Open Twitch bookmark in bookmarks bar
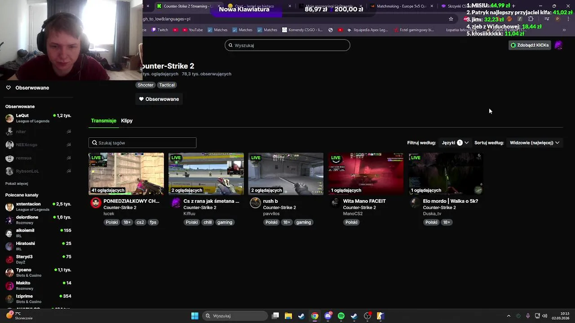This screenshot has height=323, width=575. click(x=160, y=30)
